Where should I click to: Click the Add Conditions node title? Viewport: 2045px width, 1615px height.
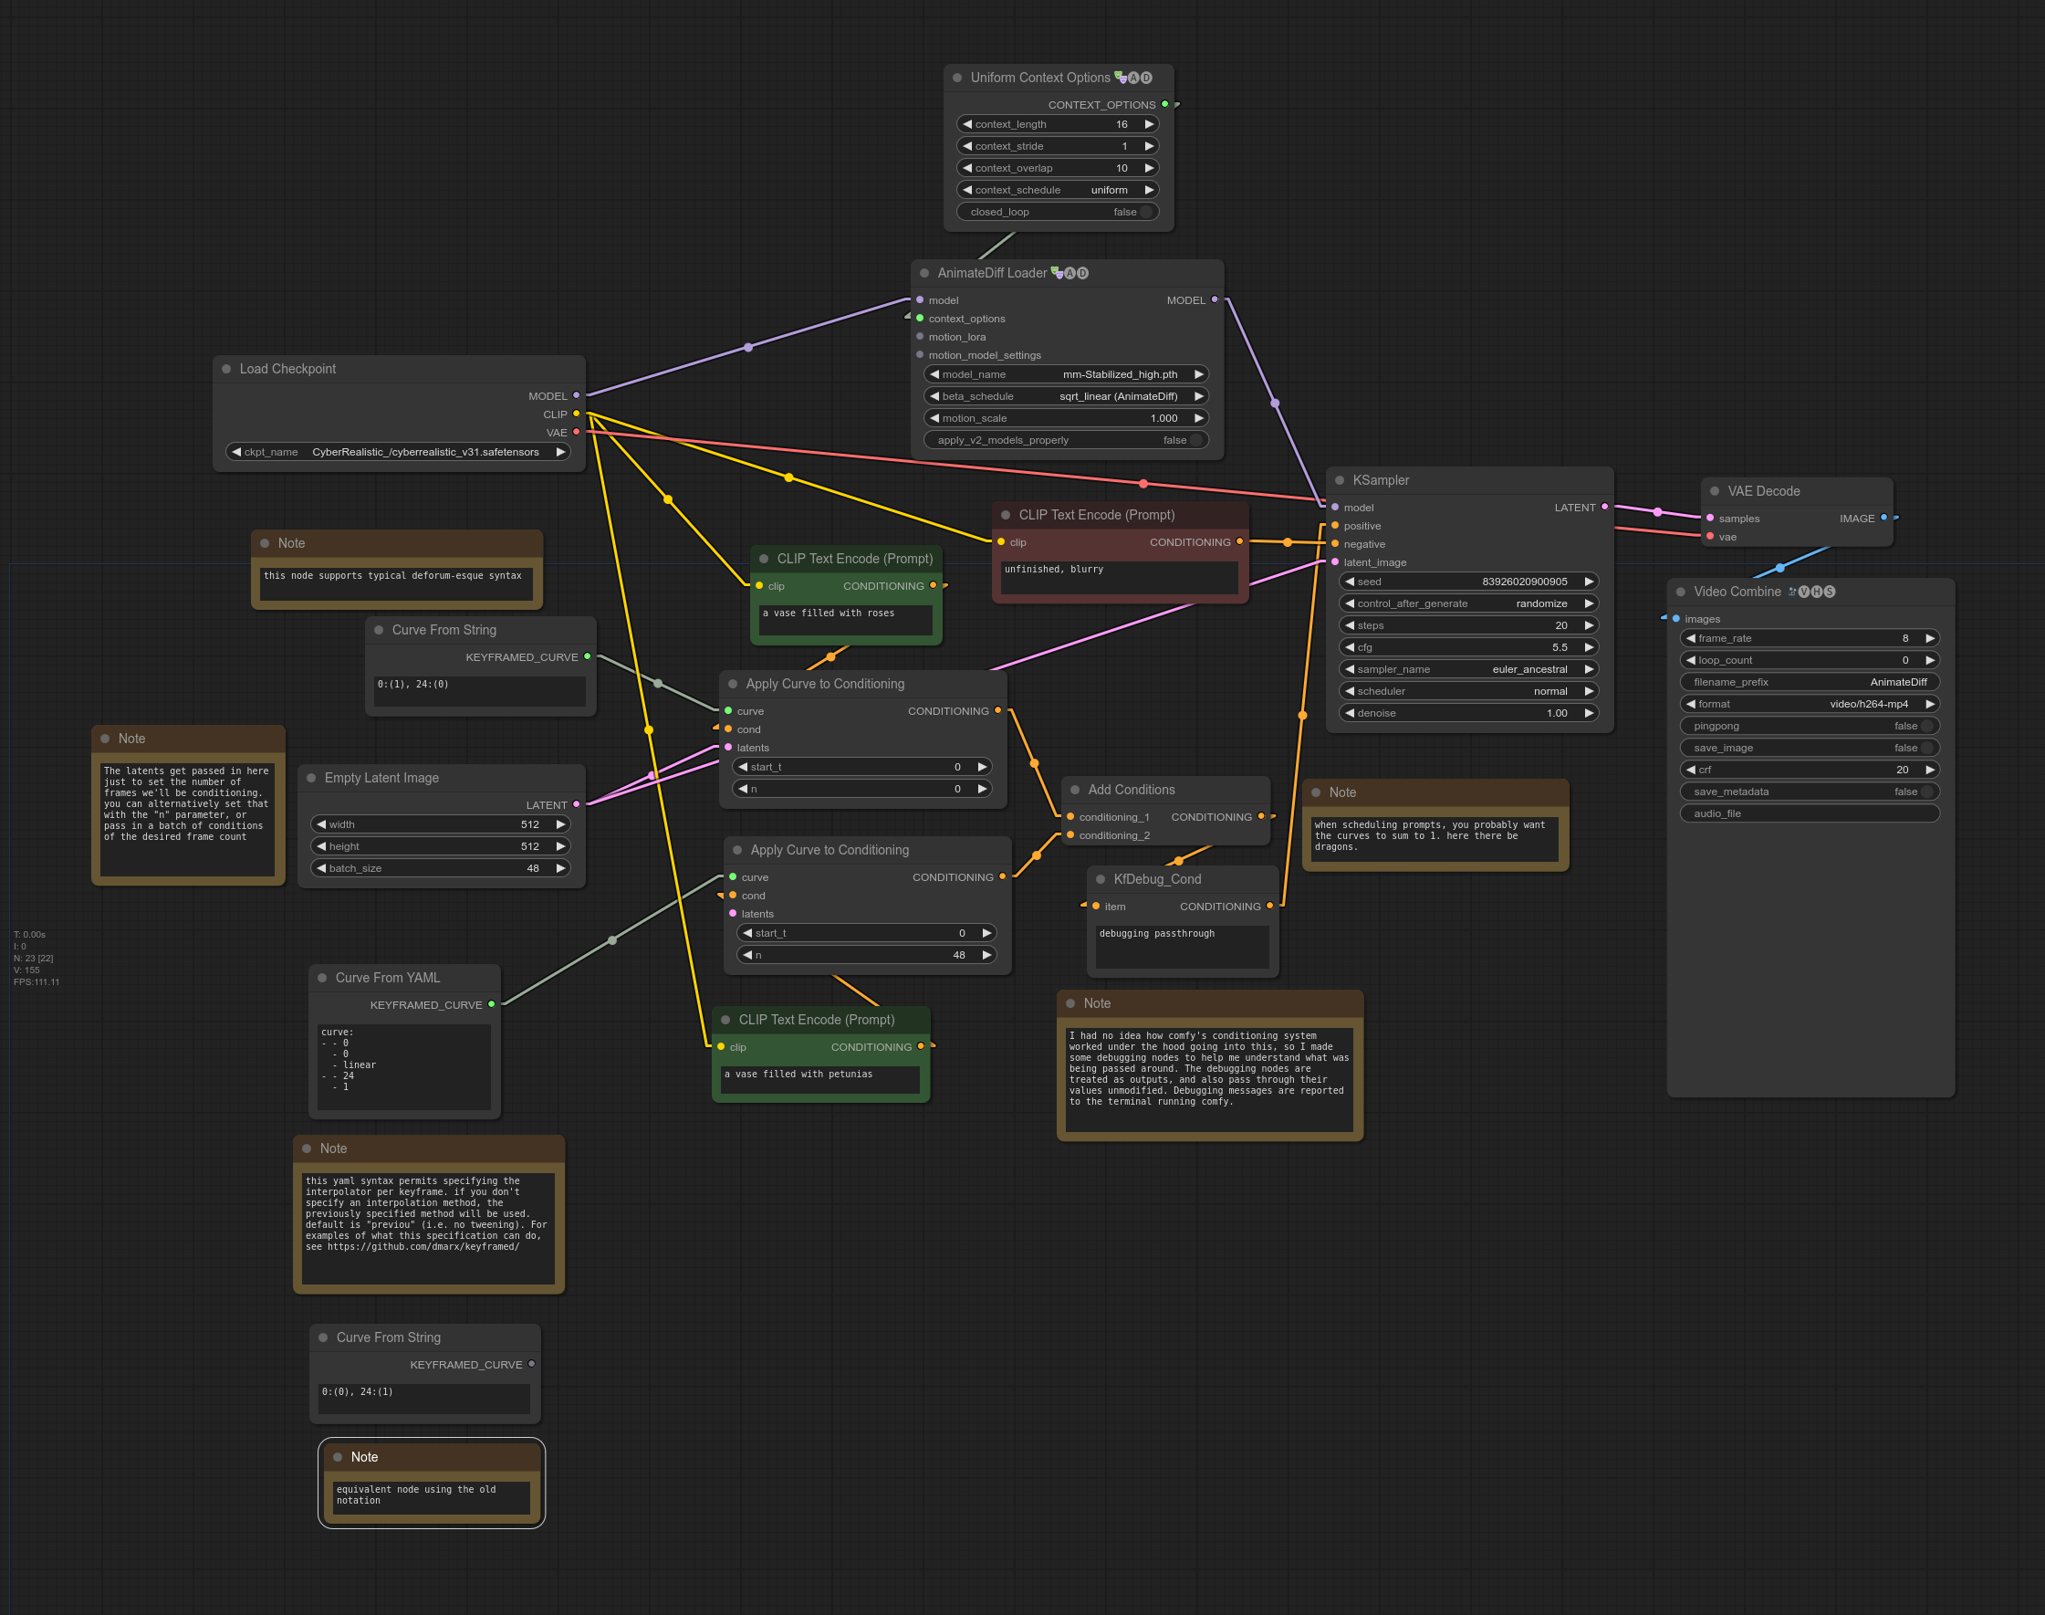[x=1132, y=790]
